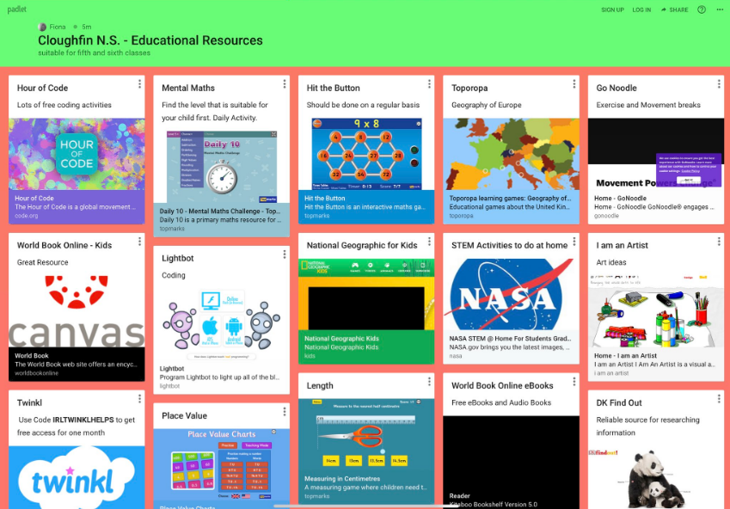Viewport: 730px width, 509px height.
Task: Open the Toporopa post options menu
Action: point(574,84)
